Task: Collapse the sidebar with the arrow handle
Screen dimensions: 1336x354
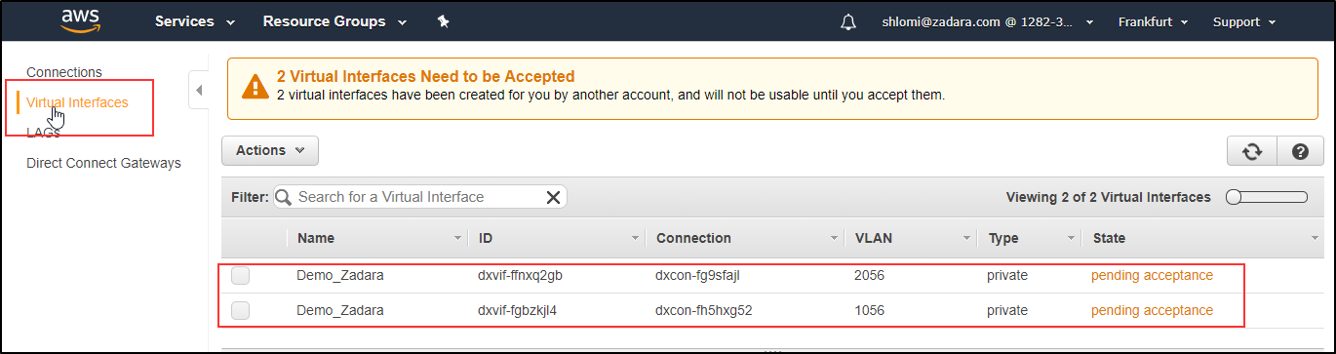Action: [198, 91]
